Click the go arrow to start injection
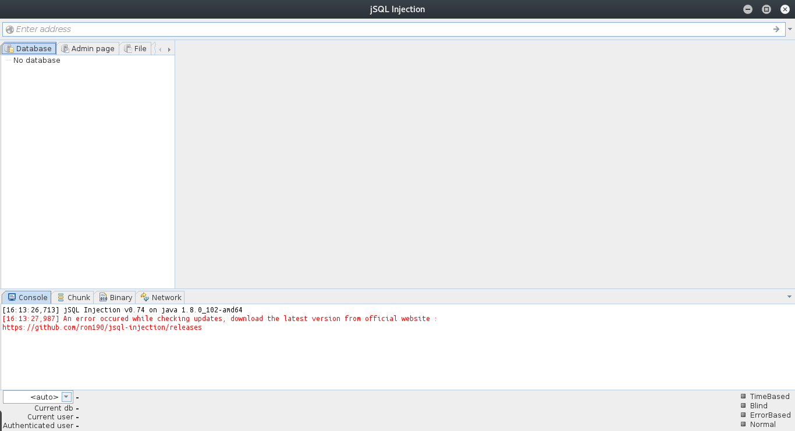Screen dimensions: 795x431 [776, 29]
